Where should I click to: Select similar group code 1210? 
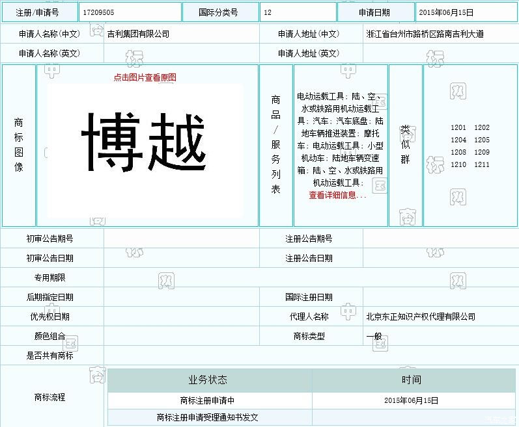(x=458, y=164)
